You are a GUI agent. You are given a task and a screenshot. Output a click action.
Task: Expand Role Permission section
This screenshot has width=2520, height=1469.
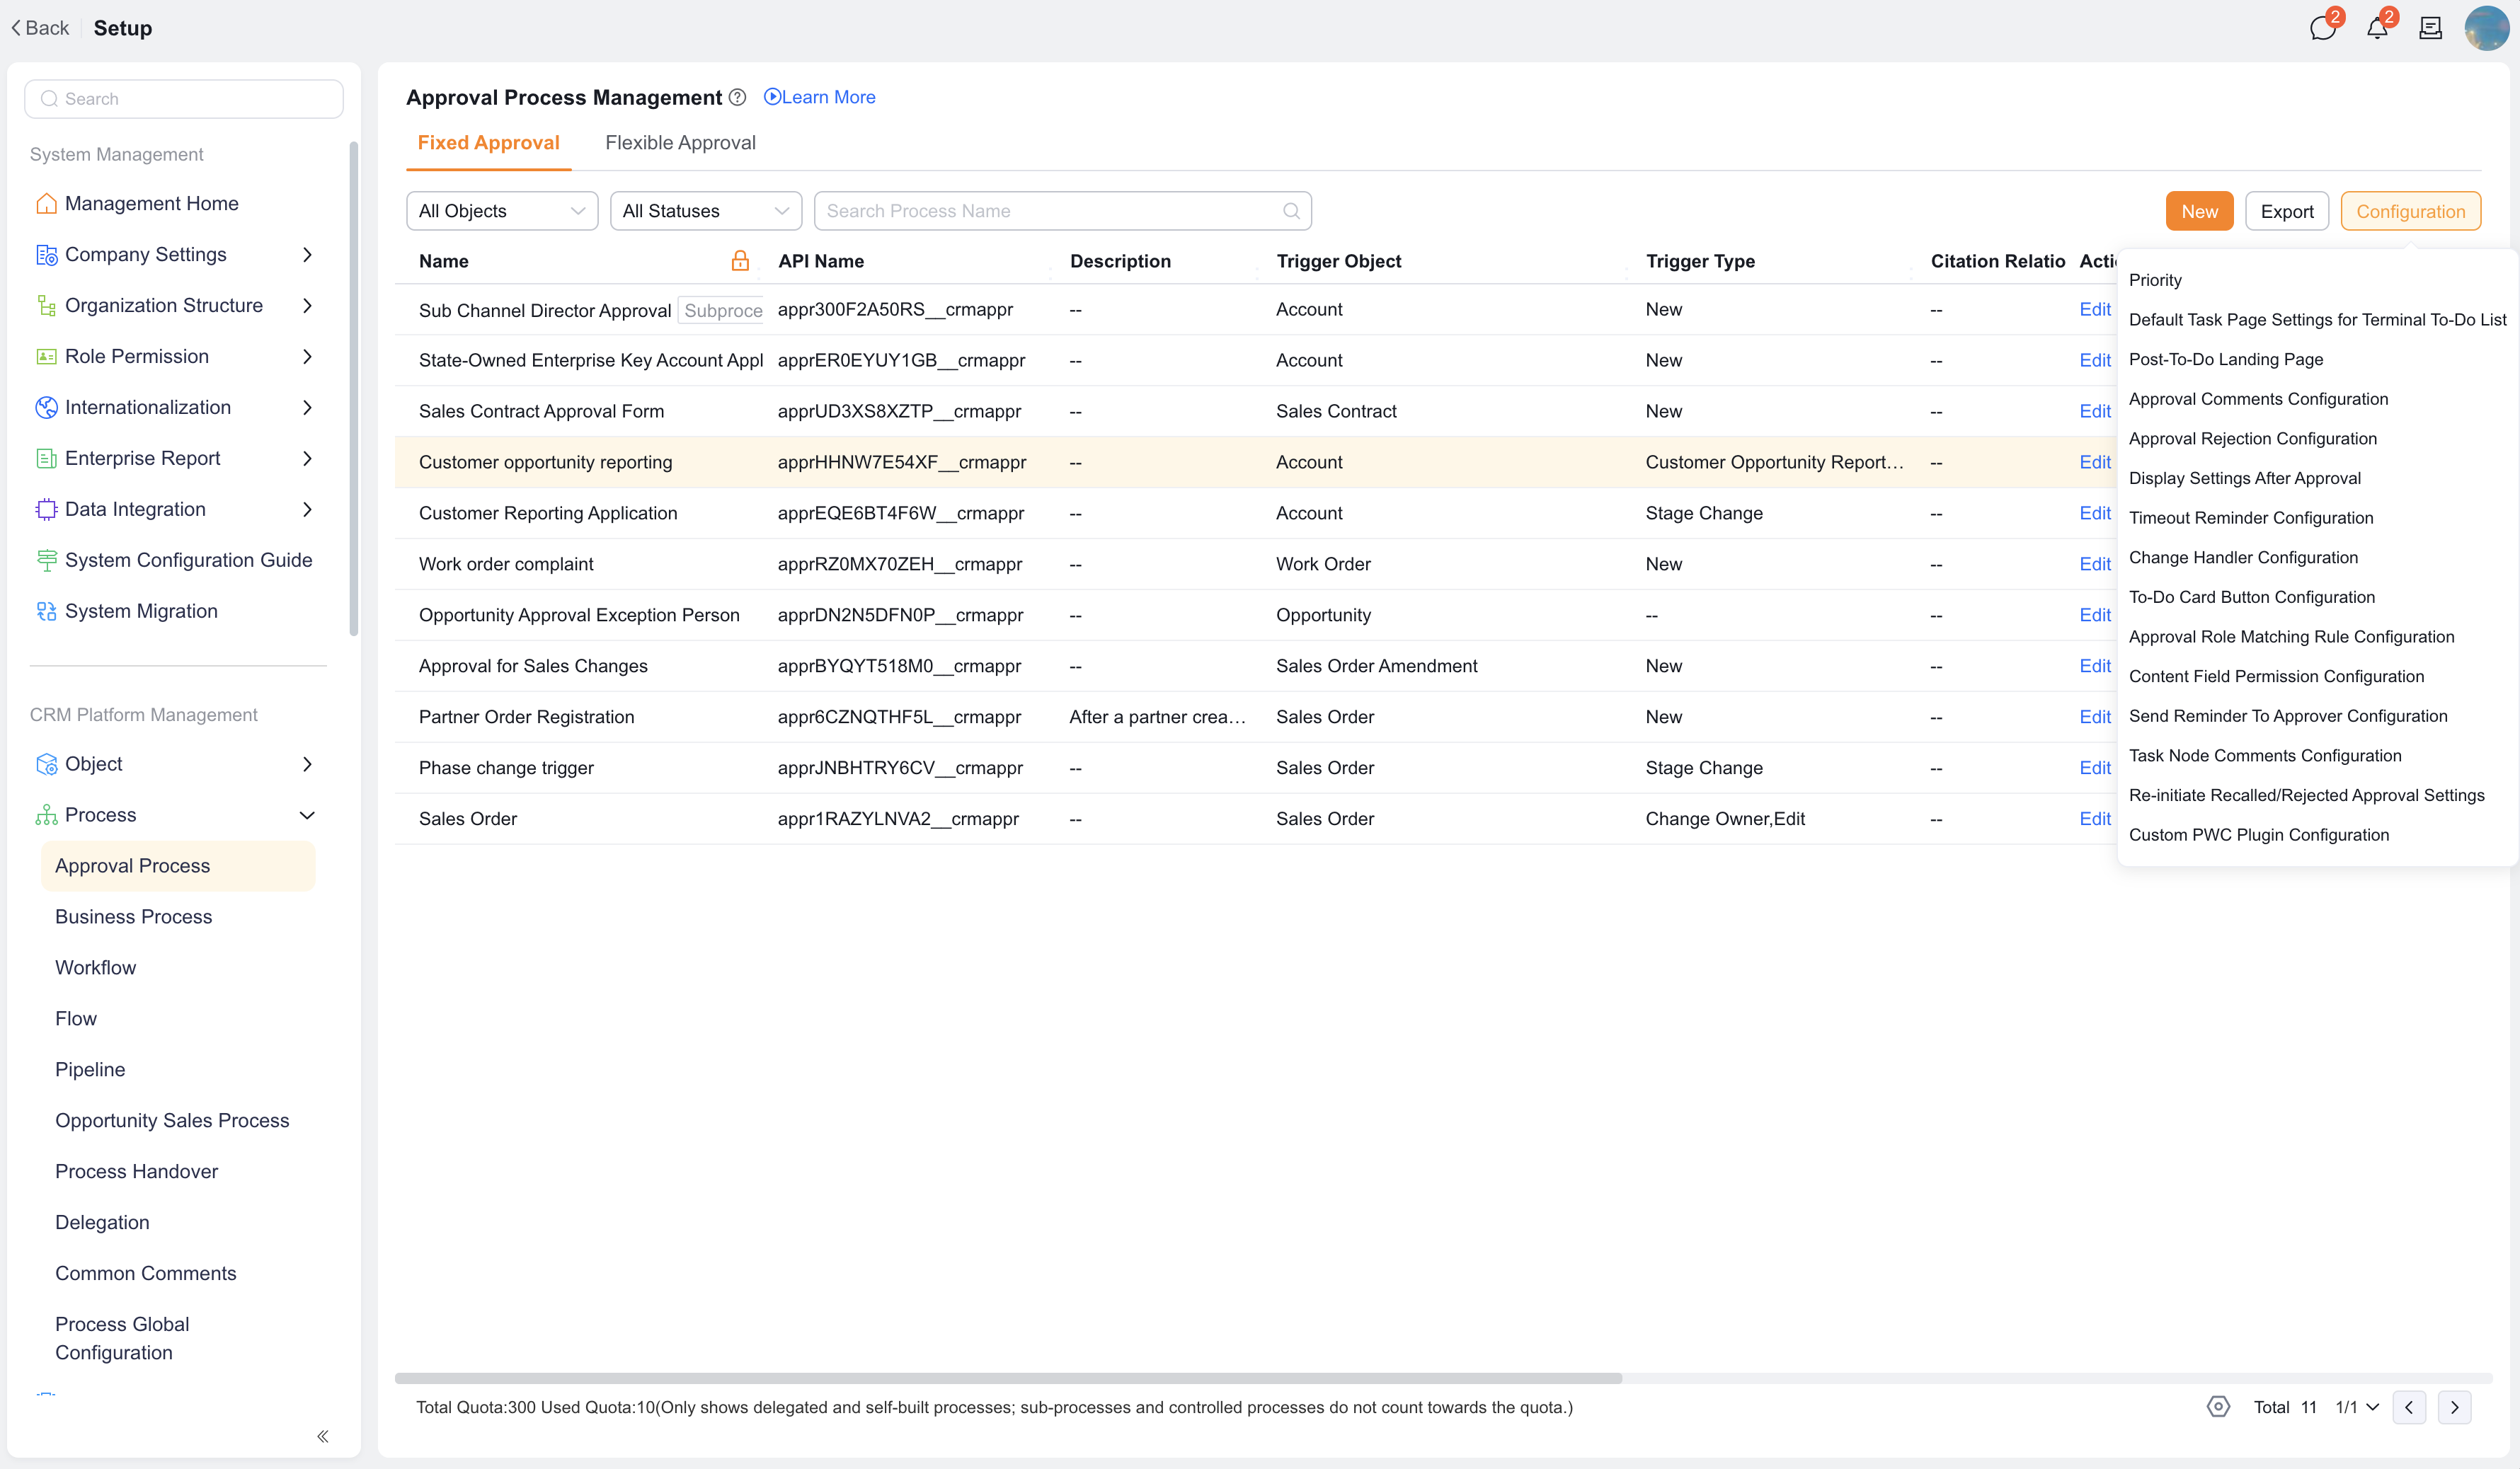coord(307,357)
